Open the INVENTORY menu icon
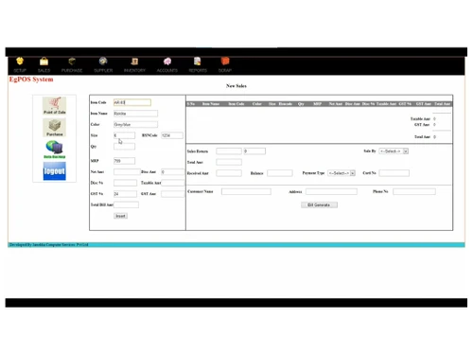 [x=134, y=62]
